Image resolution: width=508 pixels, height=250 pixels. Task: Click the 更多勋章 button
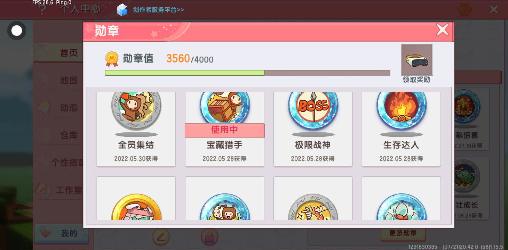[403, 233]
